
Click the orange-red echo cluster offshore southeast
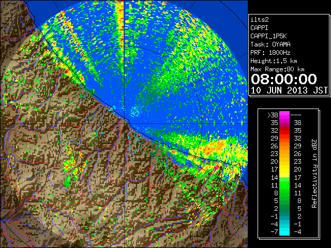(213, 148)
